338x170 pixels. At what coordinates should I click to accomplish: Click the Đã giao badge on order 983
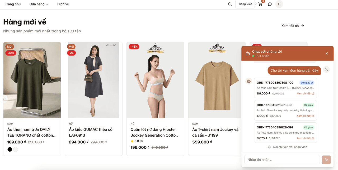pos(308,105)
